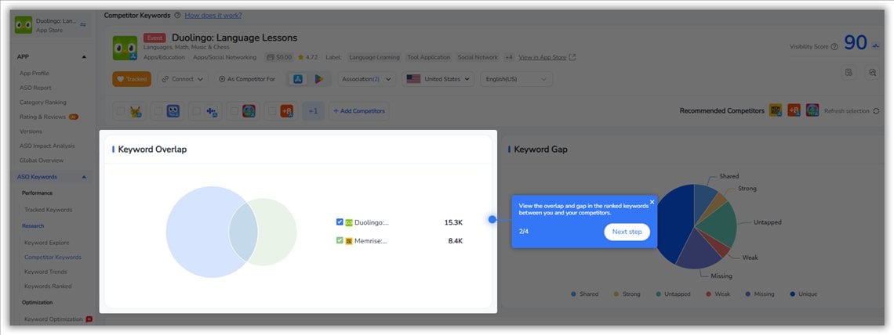The height and width of the screenshot is (335, 894).
Task: Add the yellow Memrise recommended competitor icon
Action: tap(775, 110)
